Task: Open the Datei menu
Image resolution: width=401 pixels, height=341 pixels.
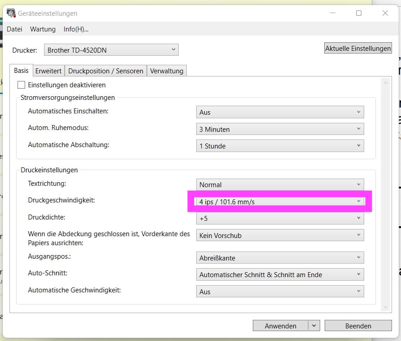Action: [x=14, y=29]
